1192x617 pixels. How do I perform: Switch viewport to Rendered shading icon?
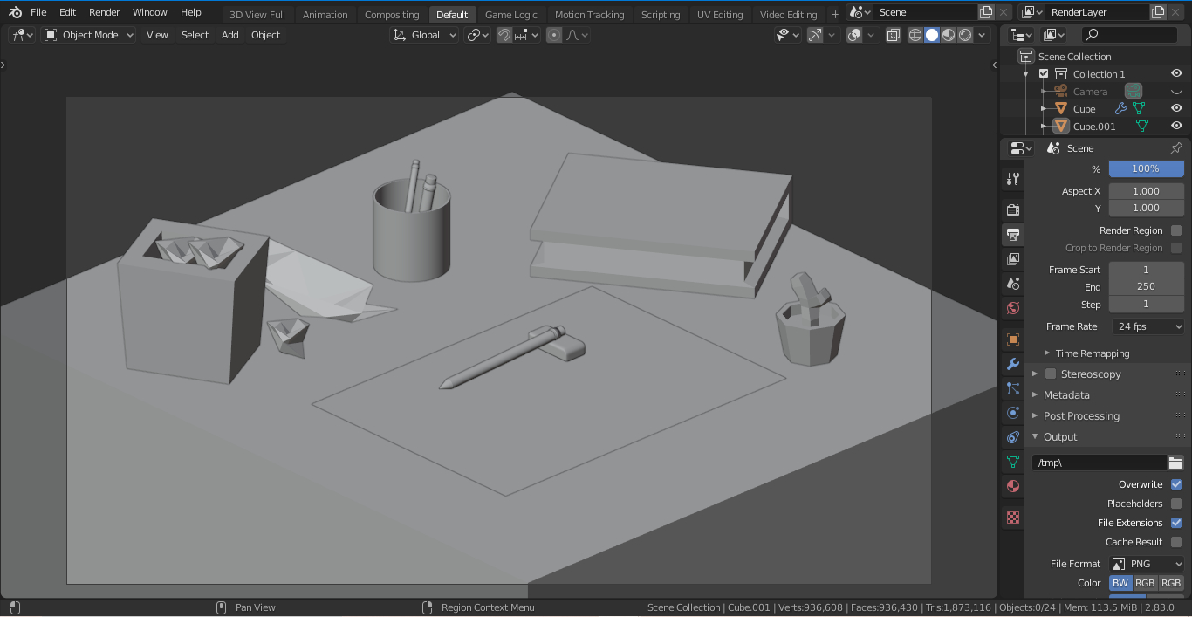(x=965, y=35)
